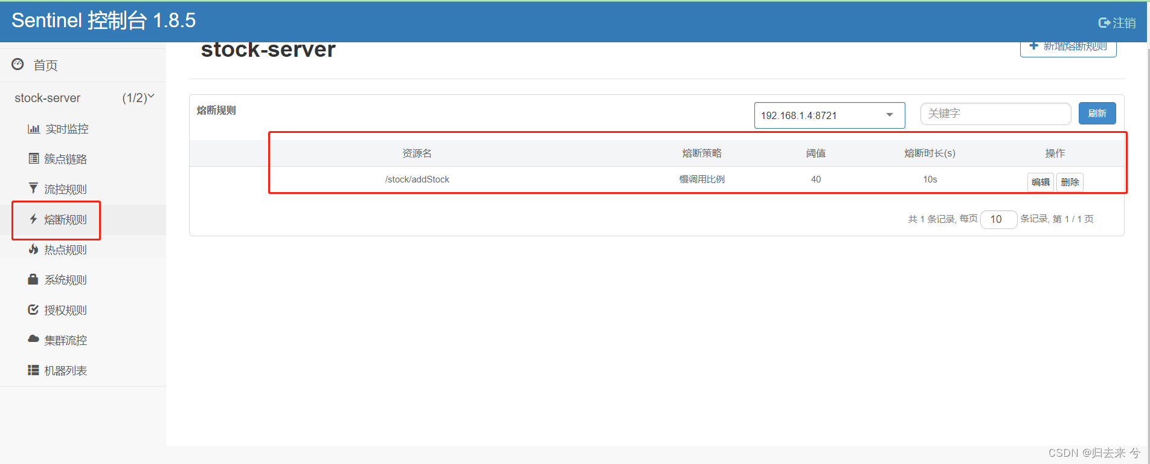This screenshot has height=464, width=1150.
Task: Focus the 关键字 search field
Action: (995, 114)
